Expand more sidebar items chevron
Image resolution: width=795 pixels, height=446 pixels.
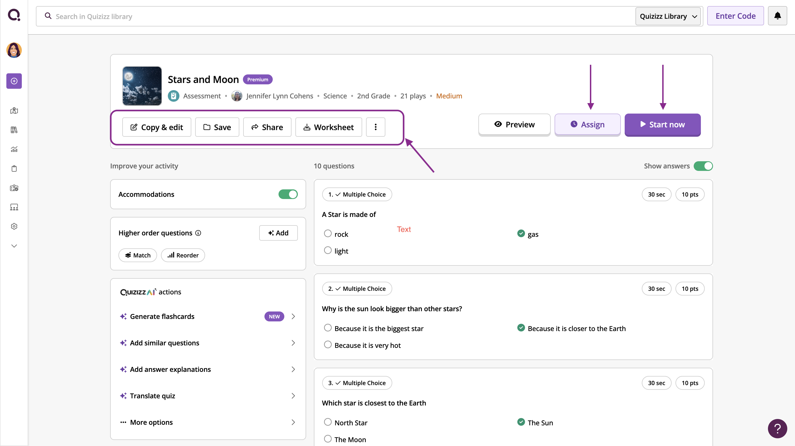click(14, 246)
